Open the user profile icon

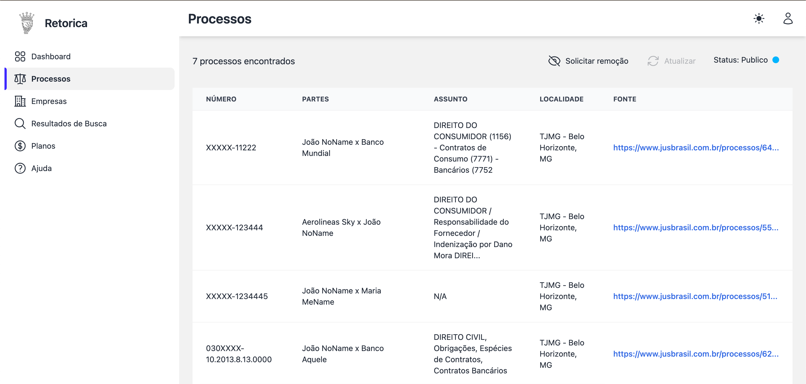(x=788, y=19)
